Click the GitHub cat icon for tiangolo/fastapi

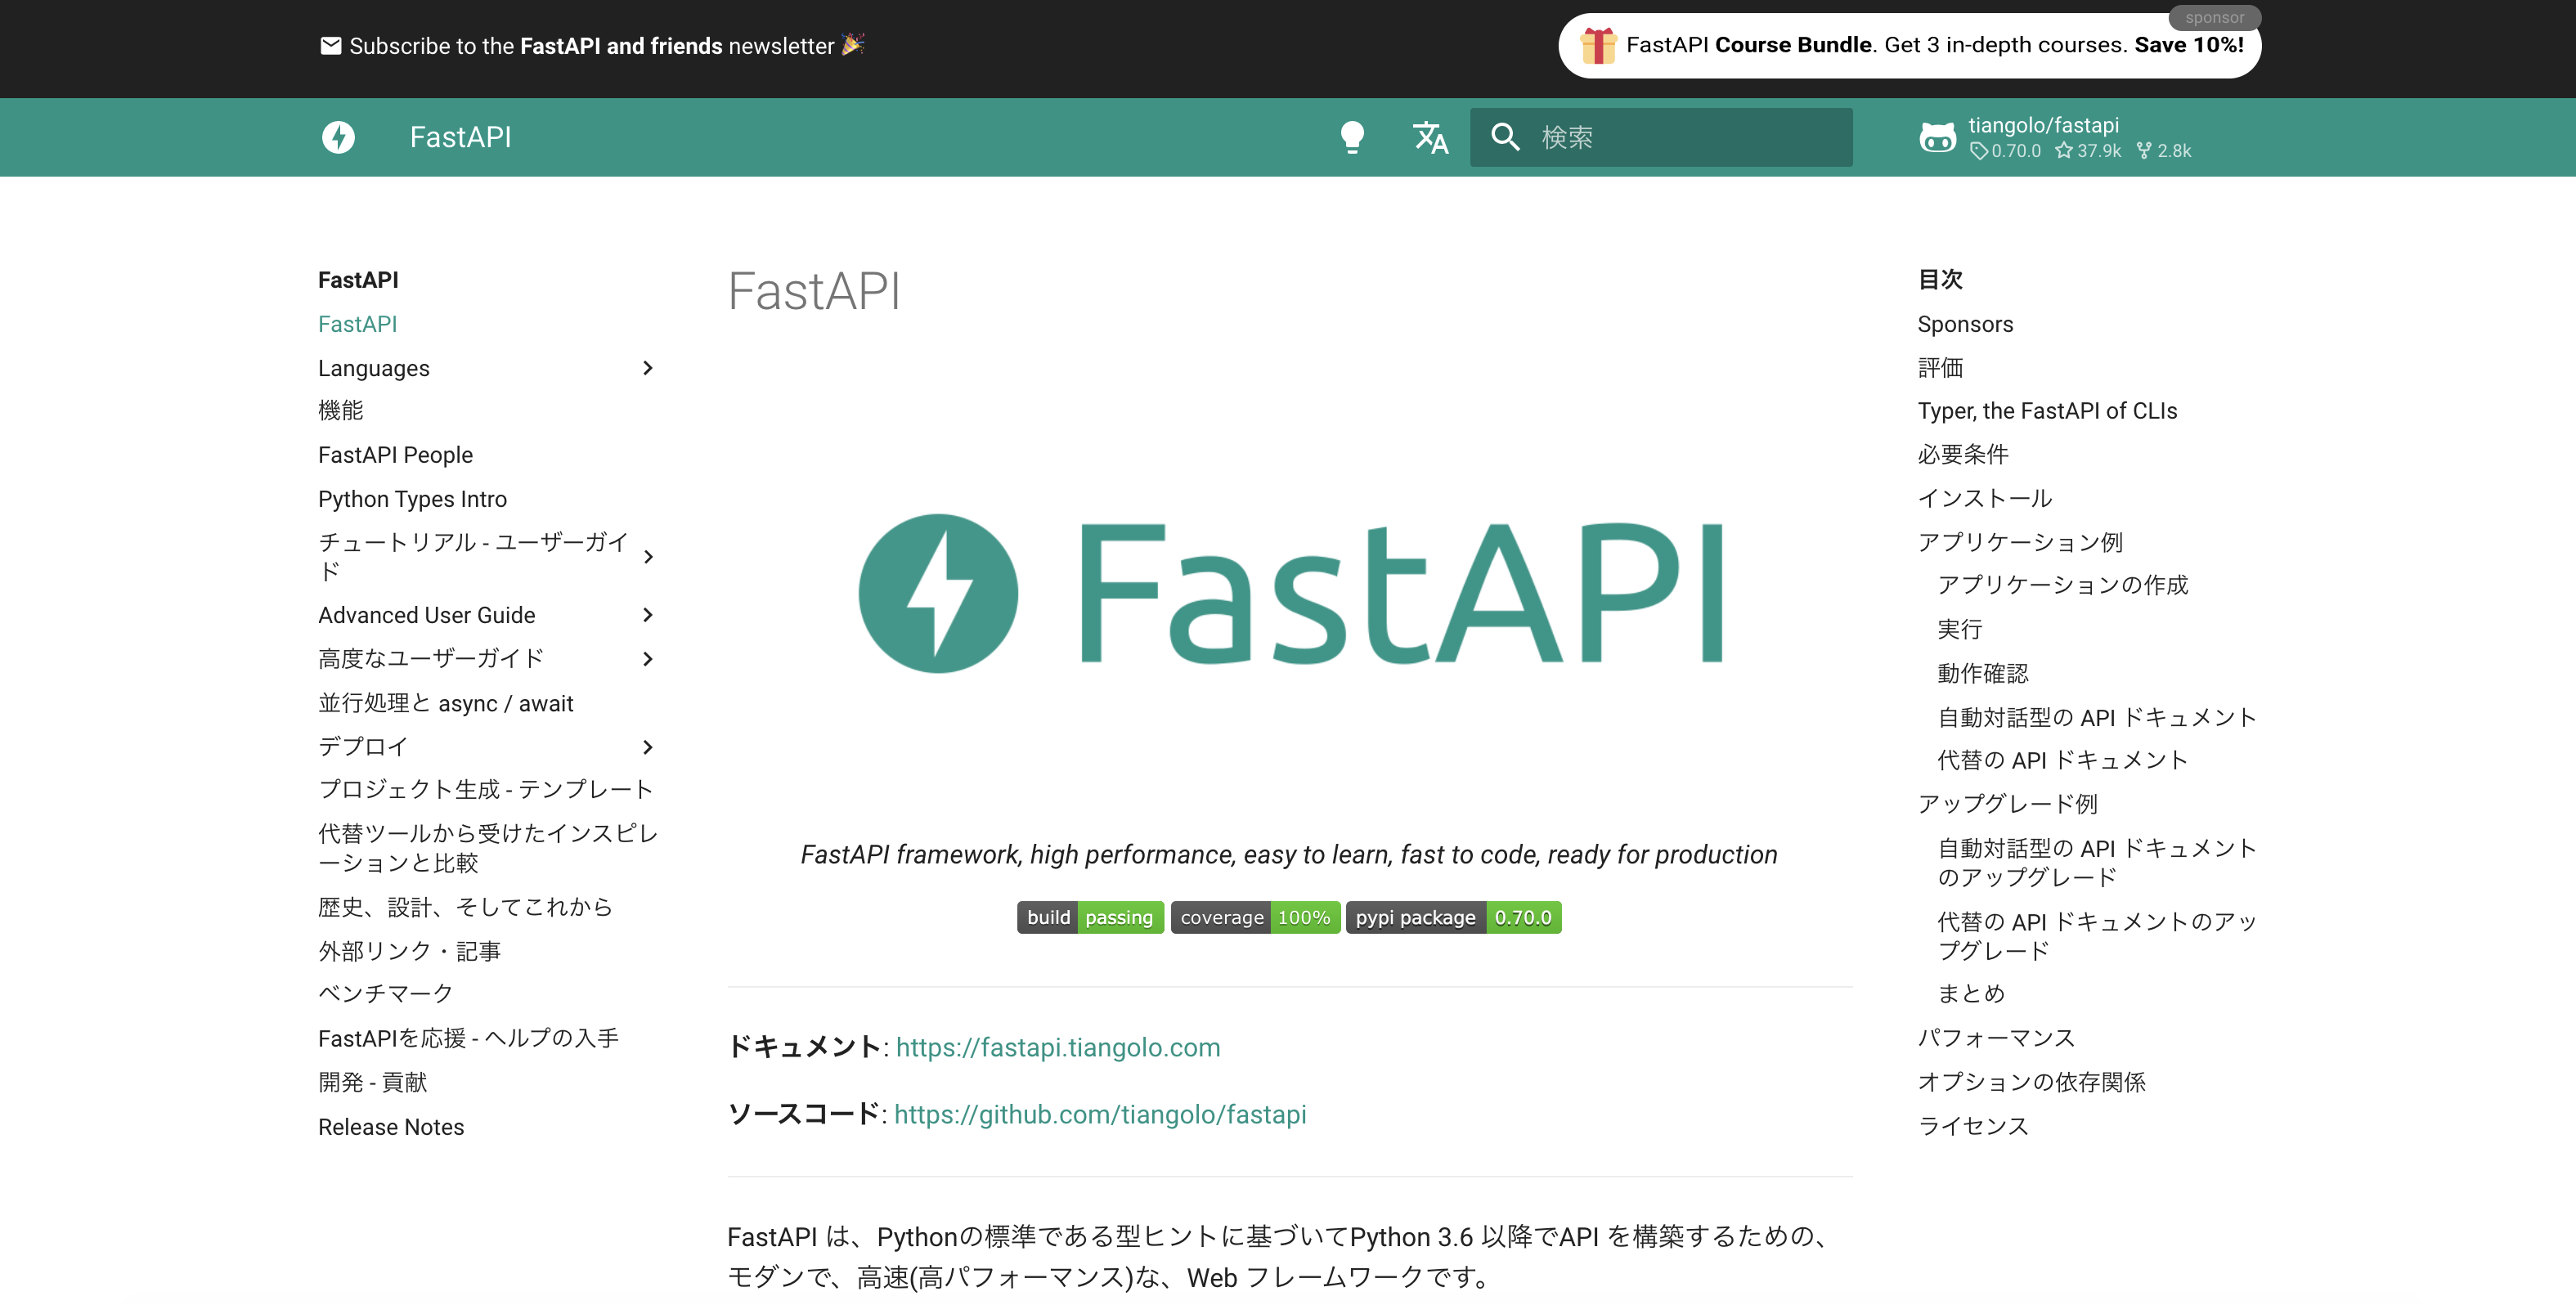[1936, 137]
